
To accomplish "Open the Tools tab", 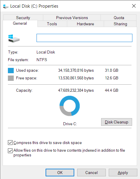I will tap(52, 24).
